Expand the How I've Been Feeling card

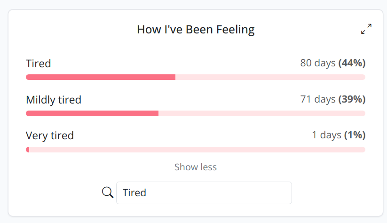coord(366,29)
